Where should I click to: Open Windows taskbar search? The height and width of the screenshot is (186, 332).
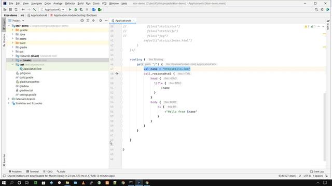11,182
